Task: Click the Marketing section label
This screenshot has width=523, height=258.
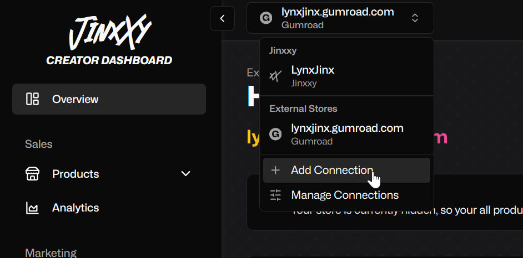Action: [x=51, y=252]
